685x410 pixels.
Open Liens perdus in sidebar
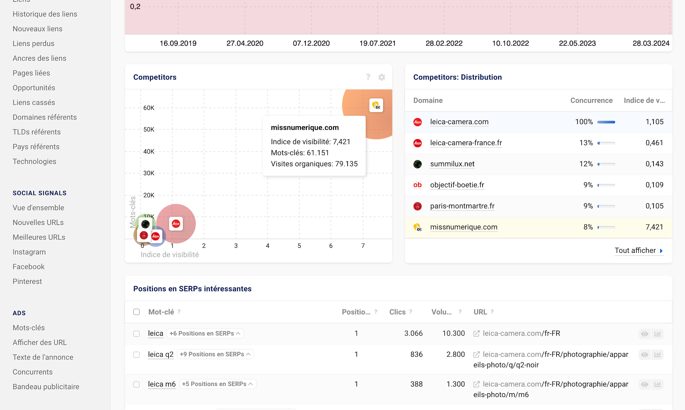click(34, 43)
